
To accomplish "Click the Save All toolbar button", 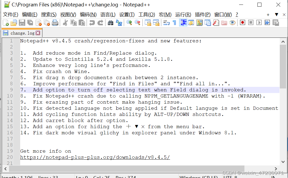I will click(30, 23).
